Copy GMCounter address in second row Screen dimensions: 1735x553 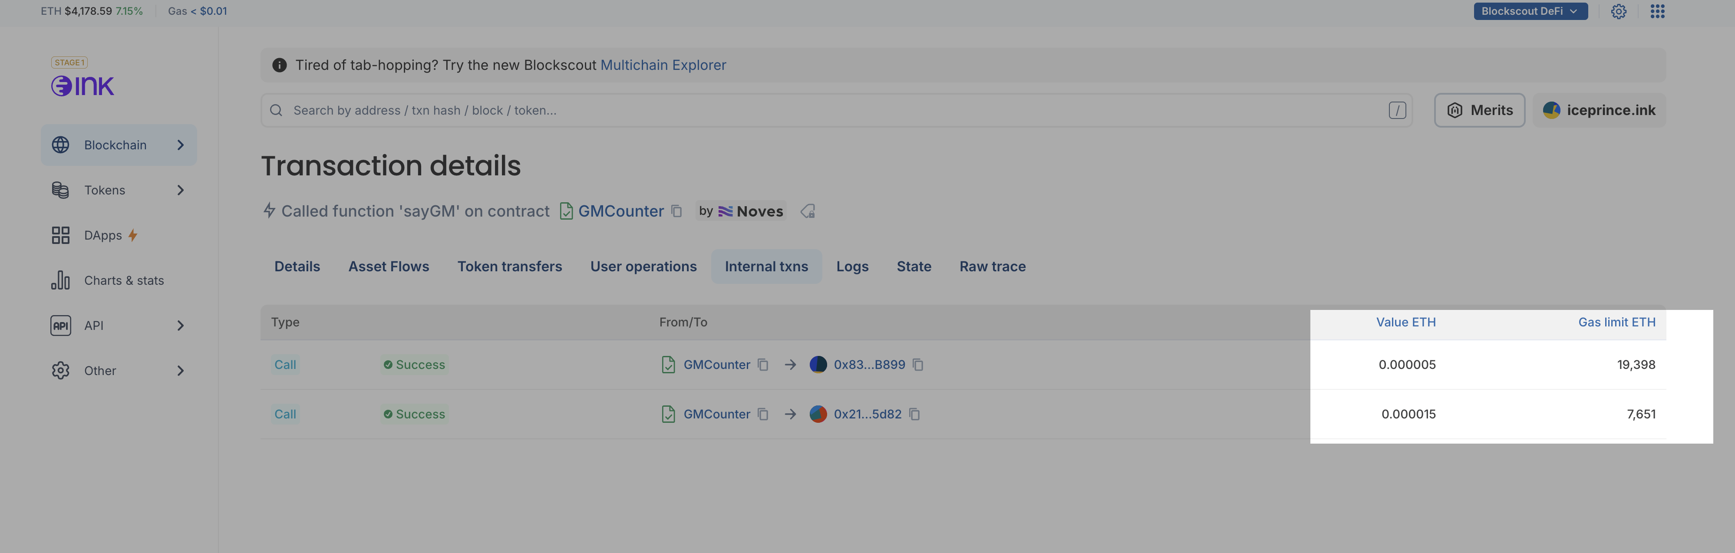762,414
